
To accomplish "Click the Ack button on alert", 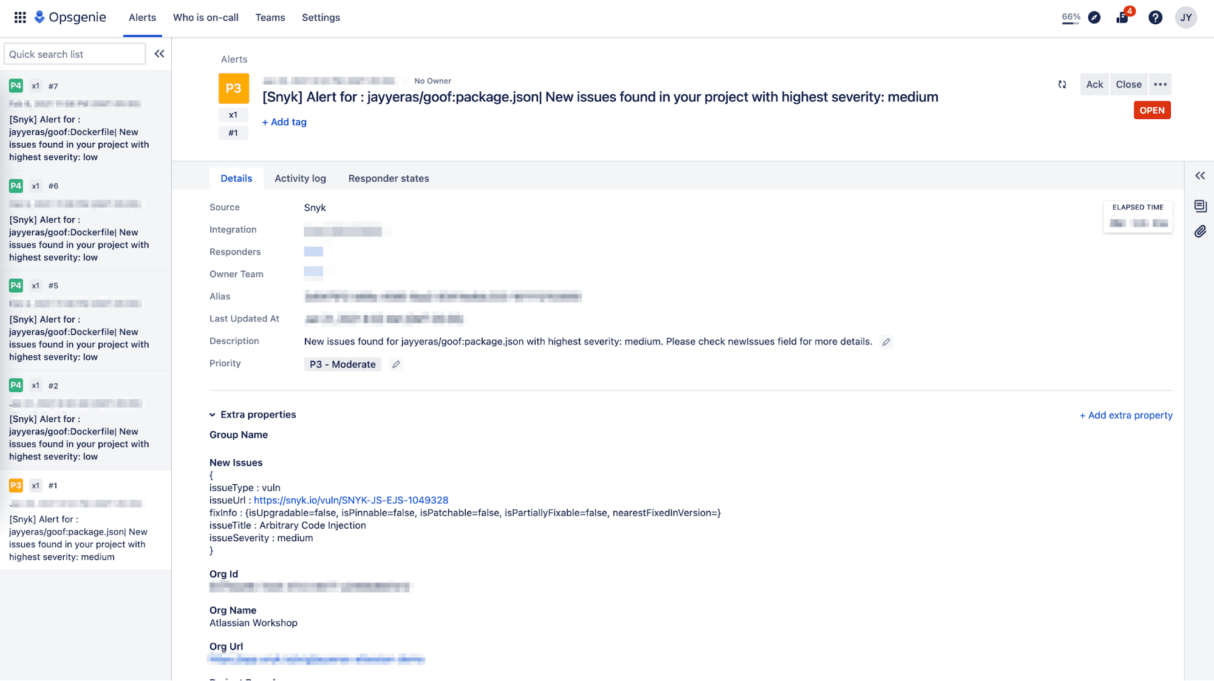I will pyautogui.click(x=1094, y=84).
